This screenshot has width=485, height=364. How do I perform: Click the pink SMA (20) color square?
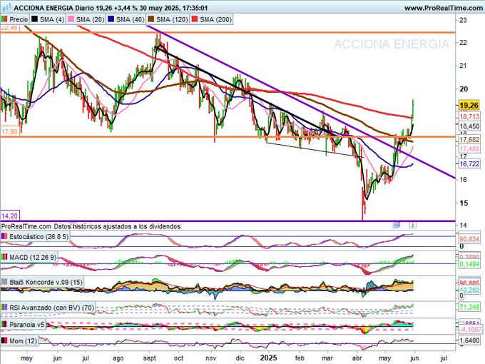(71, 19)
